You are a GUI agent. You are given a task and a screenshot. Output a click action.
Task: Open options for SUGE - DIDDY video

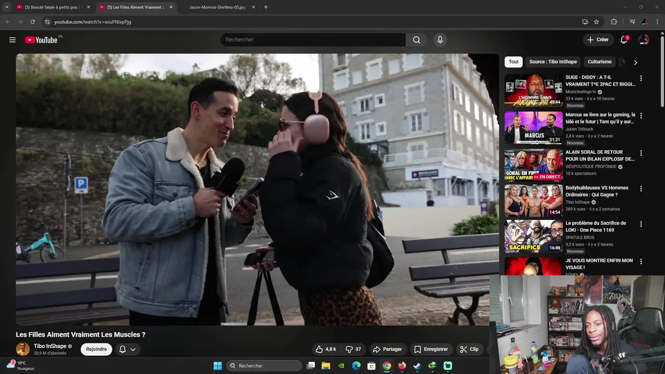pyautogui.click(x=641, y=78)
